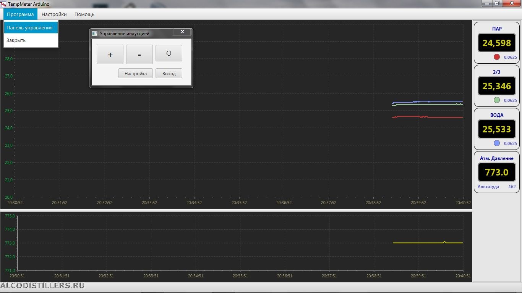Click the plus button in induction control

click(x=110, y=55)
